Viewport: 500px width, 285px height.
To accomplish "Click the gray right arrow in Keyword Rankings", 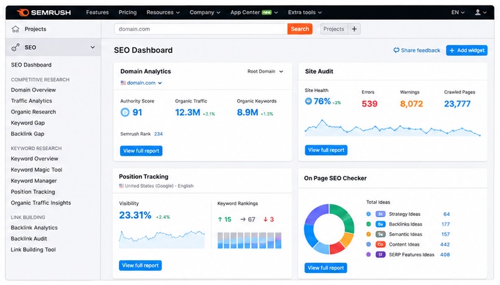I will (243, 219).
